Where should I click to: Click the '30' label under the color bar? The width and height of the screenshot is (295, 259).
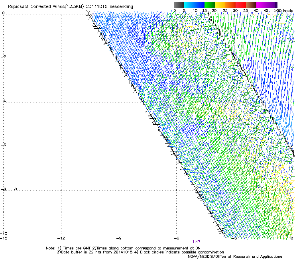click(235, 11)
